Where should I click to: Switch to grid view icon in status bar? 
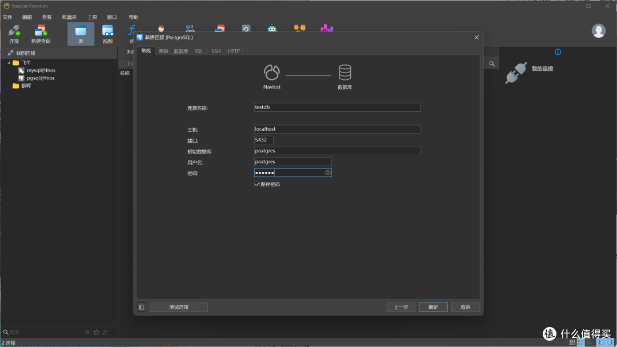pos(572,342)
